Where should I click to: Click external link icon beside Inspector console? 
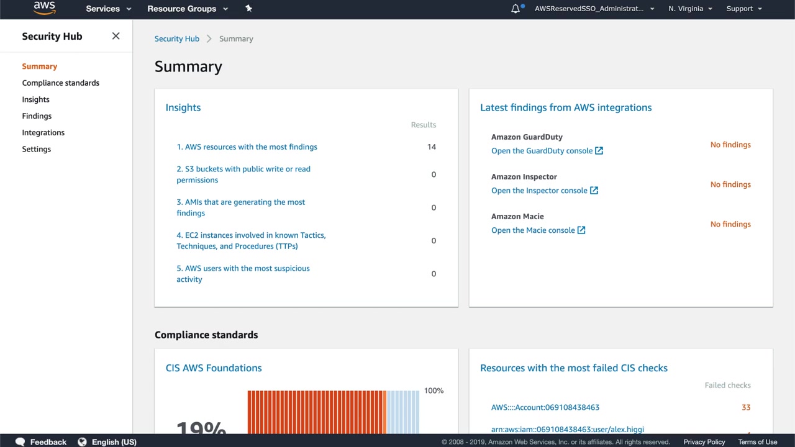(594, 191)
